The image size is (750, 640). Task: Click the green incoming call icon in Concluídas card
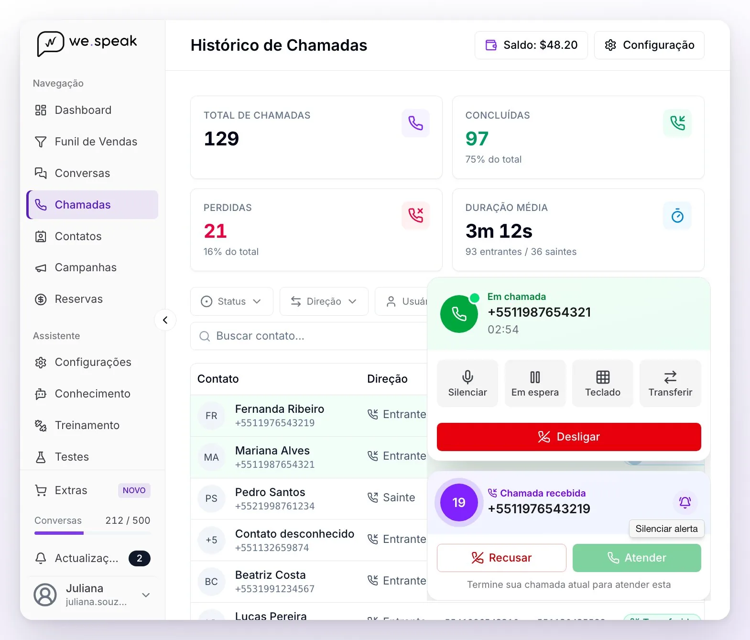[677, 123]
